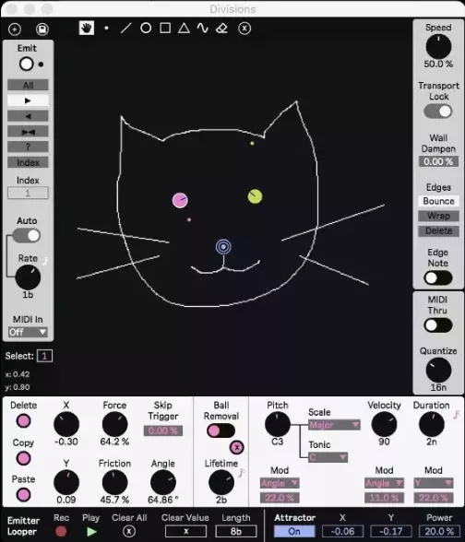Click the Force knob
Viewport: 465px width, 542px height.
114,424
